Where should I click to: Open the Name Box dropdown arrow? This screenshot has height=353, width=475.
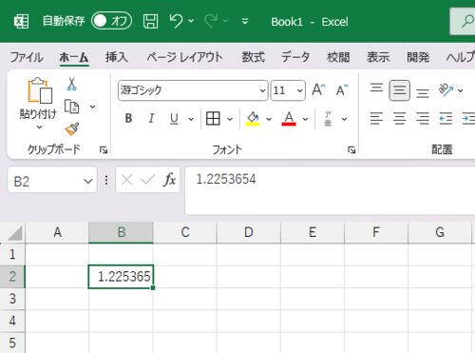pyautogui.click(x=88, y=182)
